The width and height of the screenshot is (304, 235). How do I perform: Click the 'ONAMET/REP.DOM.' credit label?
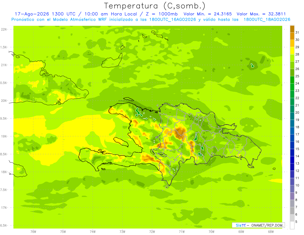pos(267,225)
